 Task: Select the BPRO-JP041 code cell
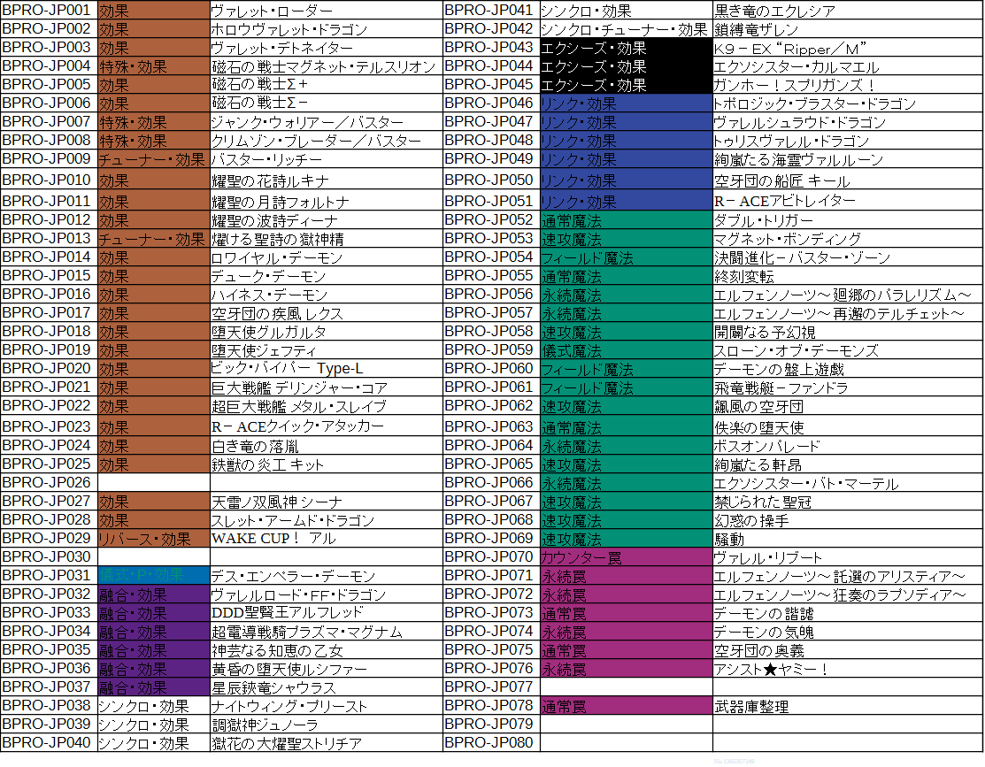[x=490, y=11]
